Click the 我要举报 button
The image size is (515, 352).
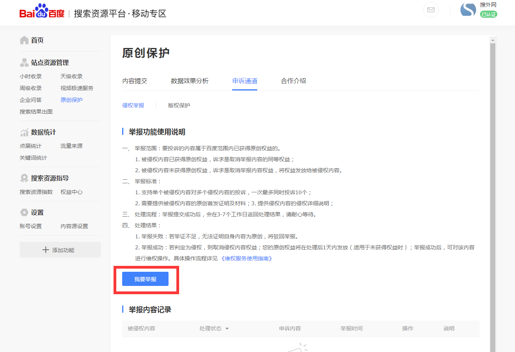point(145,278)
